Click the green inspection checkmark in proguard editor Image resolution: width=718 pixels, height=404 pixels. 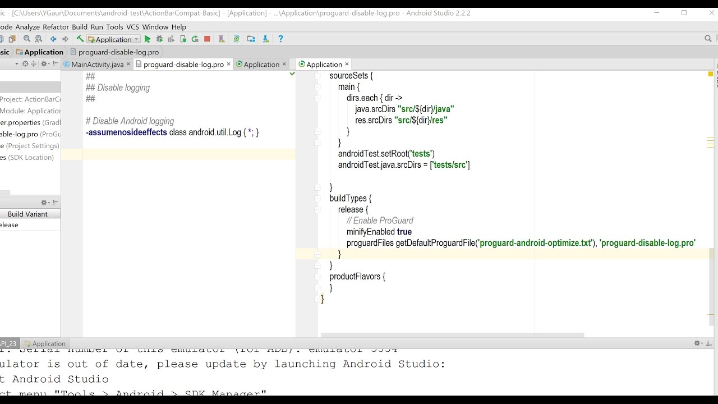tap(292, 74)
